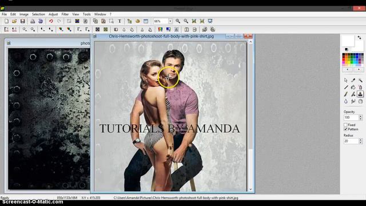Select the Fill bucket tool
The image size is (366, 206).
[x=353, y=88]
